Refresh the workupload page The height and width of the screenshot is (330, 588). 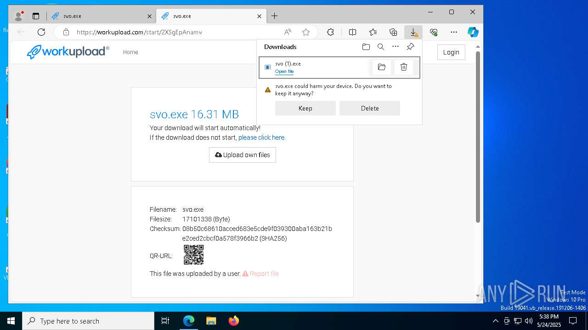click(x=41, y=32)
